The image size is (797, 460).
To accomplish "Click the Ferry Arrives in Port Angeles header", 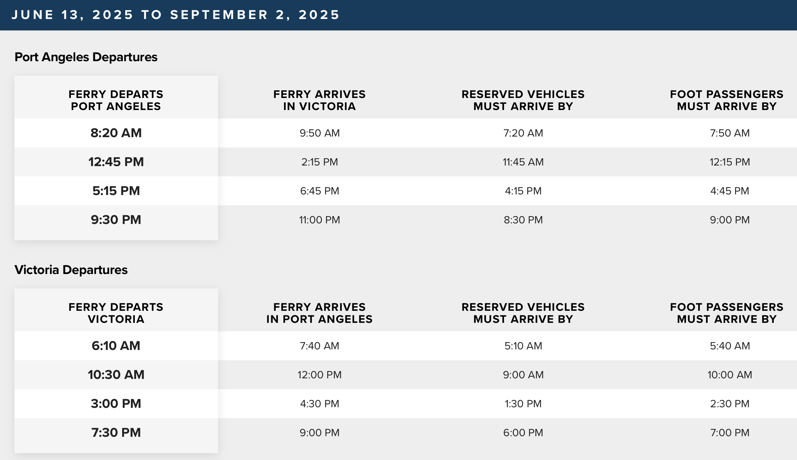I will [319, 313].
